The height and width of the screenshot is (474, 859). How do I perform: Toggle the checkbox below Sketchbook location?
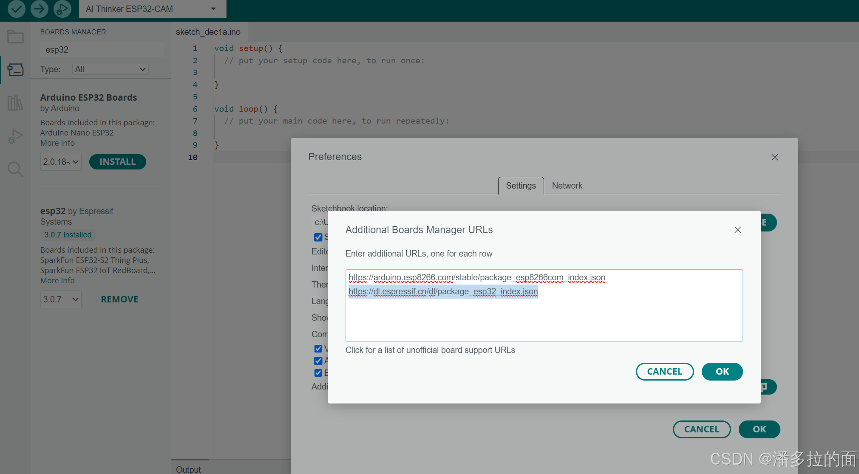[318, 237]
